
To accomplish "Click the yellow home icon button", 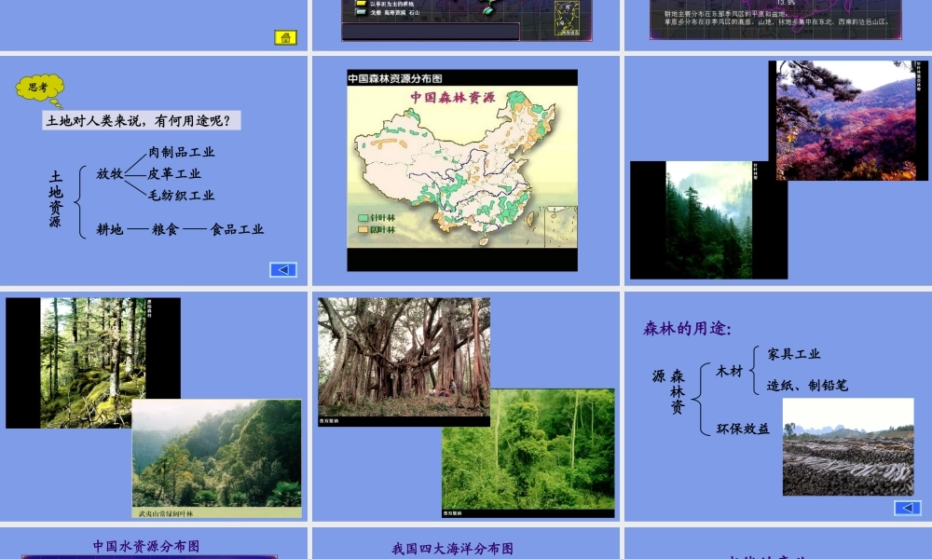I will coord(285,37).
